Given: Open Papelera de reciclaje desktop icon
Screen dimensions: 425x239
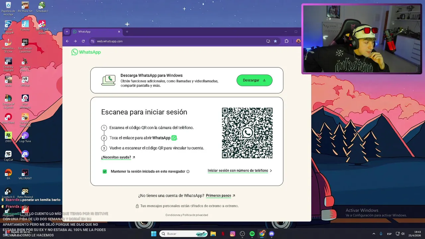Looking at the screenshot, I should pos(8,9).
